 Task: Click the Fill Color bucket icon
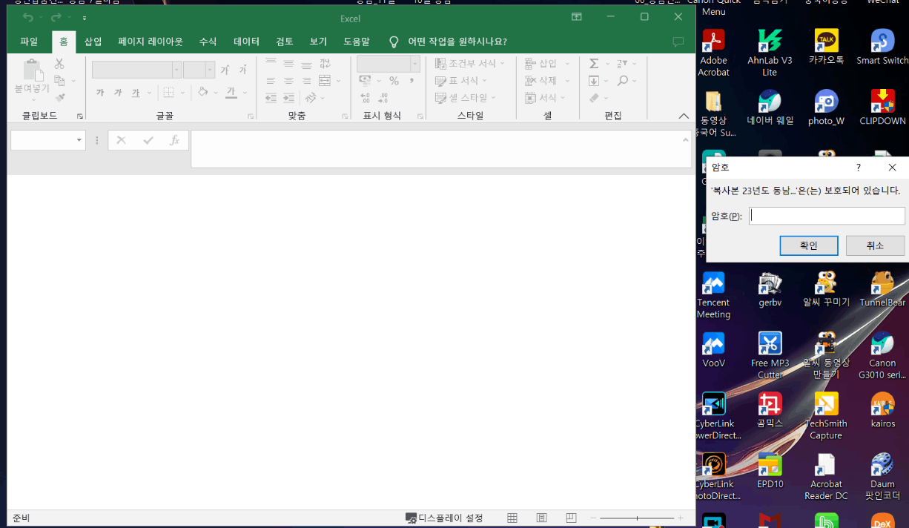[x=203, y=92]
